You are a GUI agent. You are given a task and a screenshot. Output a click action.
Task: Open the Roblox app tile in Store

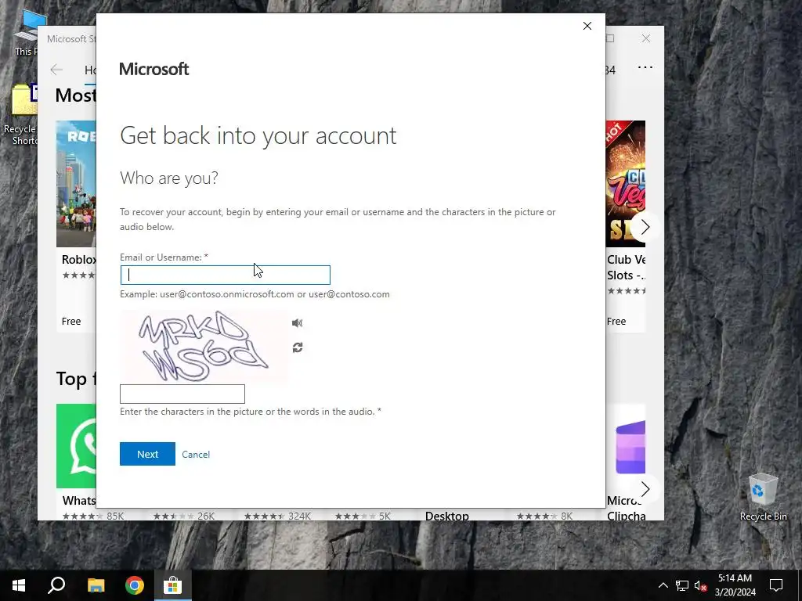pyautogui.click(x=76, y=226)
